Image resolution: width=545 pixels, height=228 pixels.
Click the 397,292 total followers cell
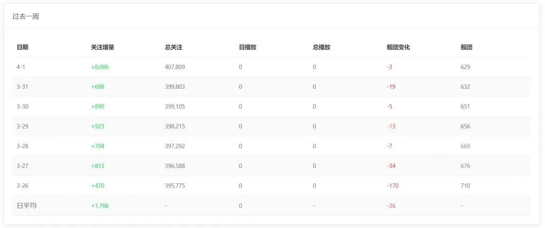click(175, 146)
